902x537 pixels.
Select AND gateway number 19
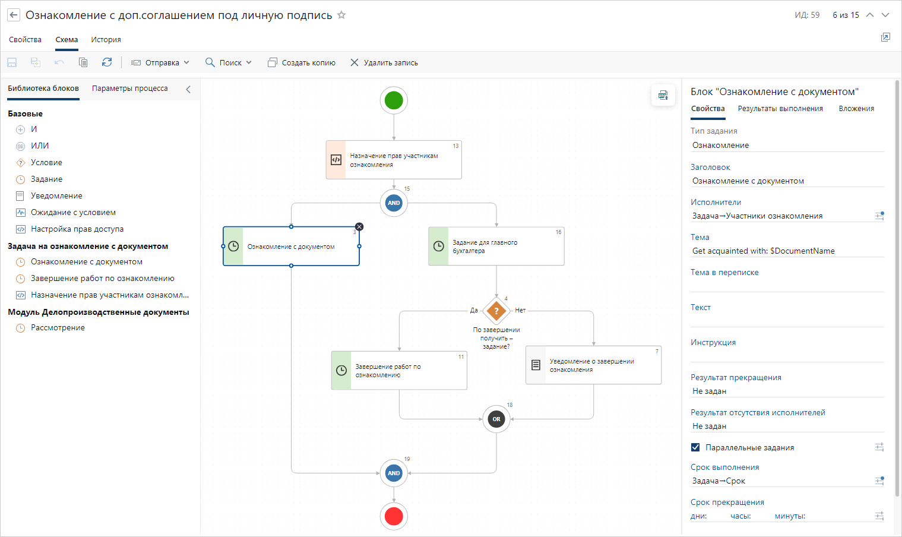point(394,473)
